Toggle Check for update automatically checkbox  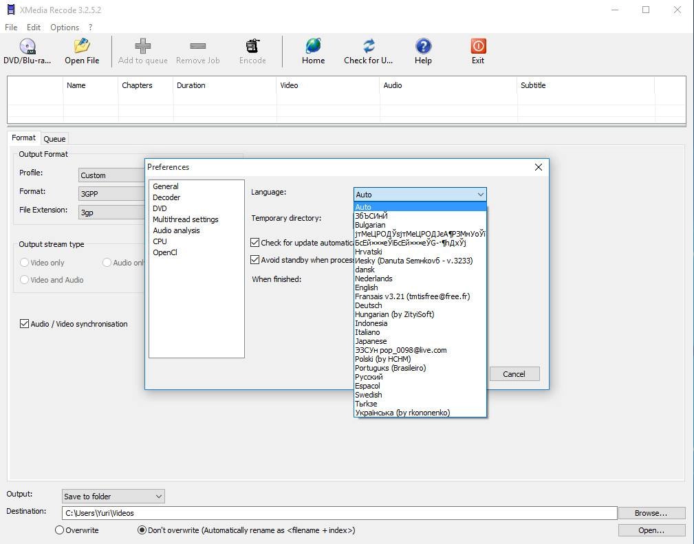point(255,243)
